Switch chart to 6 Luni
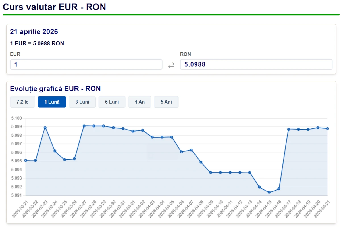The width and height of the screenshot is (341, 228). tap(112, 102)
